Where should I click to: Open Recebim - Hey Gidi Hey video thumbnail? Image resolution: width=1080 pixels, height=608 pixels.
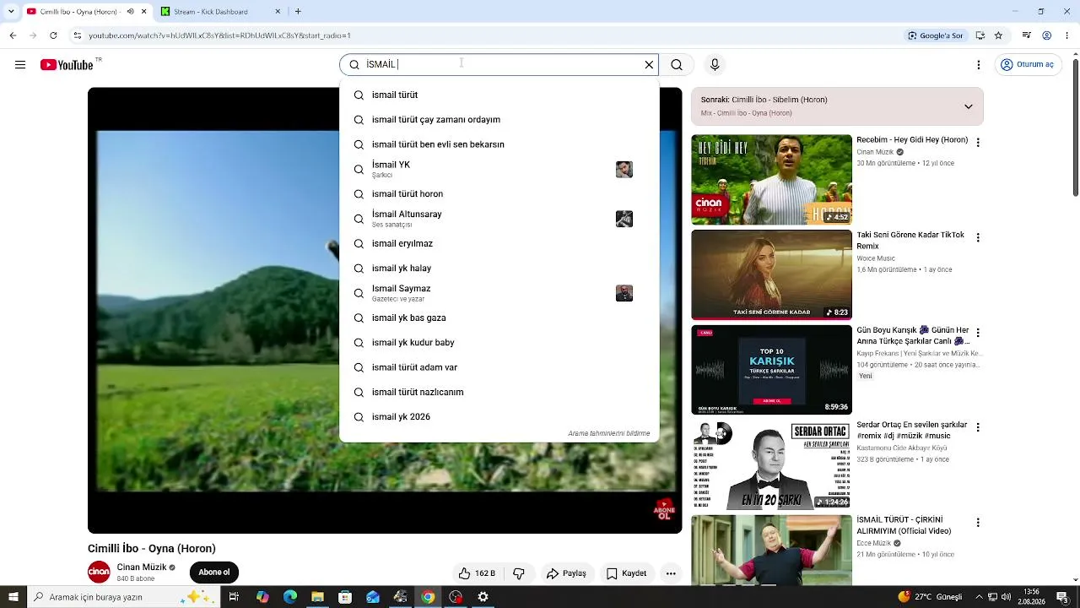coord(771,180)
